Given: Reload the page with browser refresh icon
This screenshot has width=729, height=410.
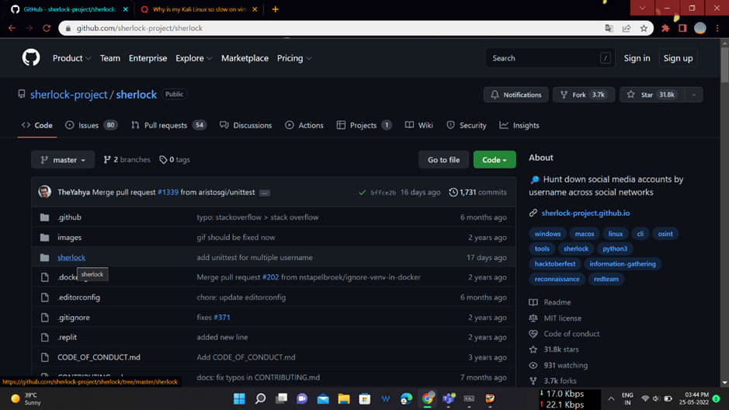Looking at the screenshot, I should (x=47, y=29).
